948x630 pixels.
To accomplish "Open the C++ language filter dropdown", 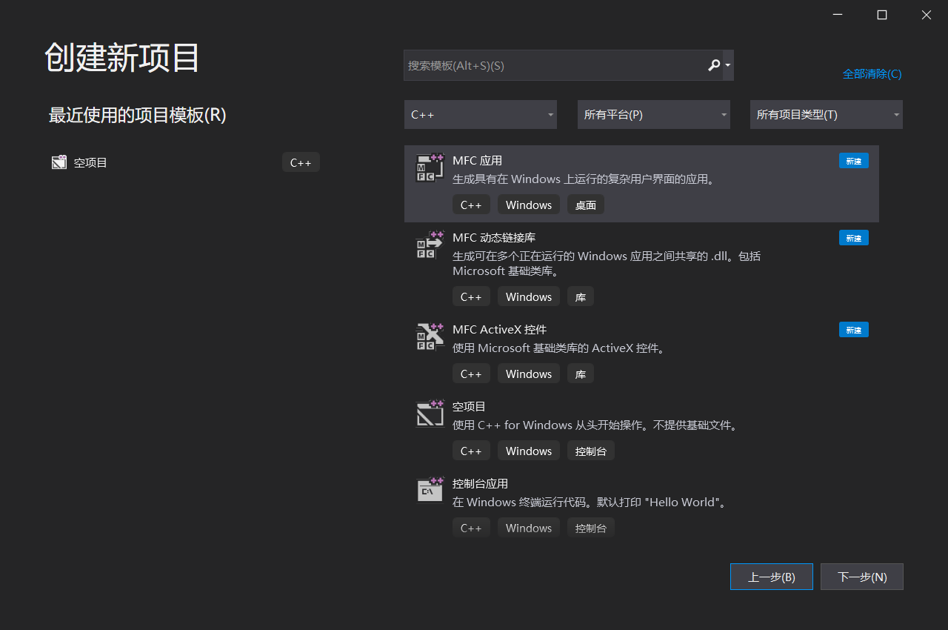I will [480, 114].
